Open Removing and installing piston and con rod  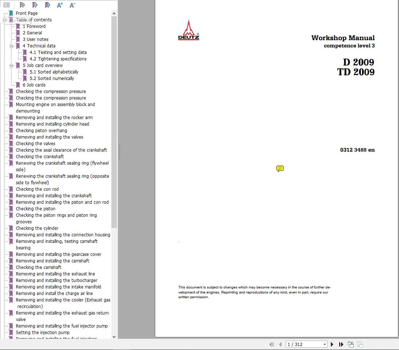tap(62, 202)
